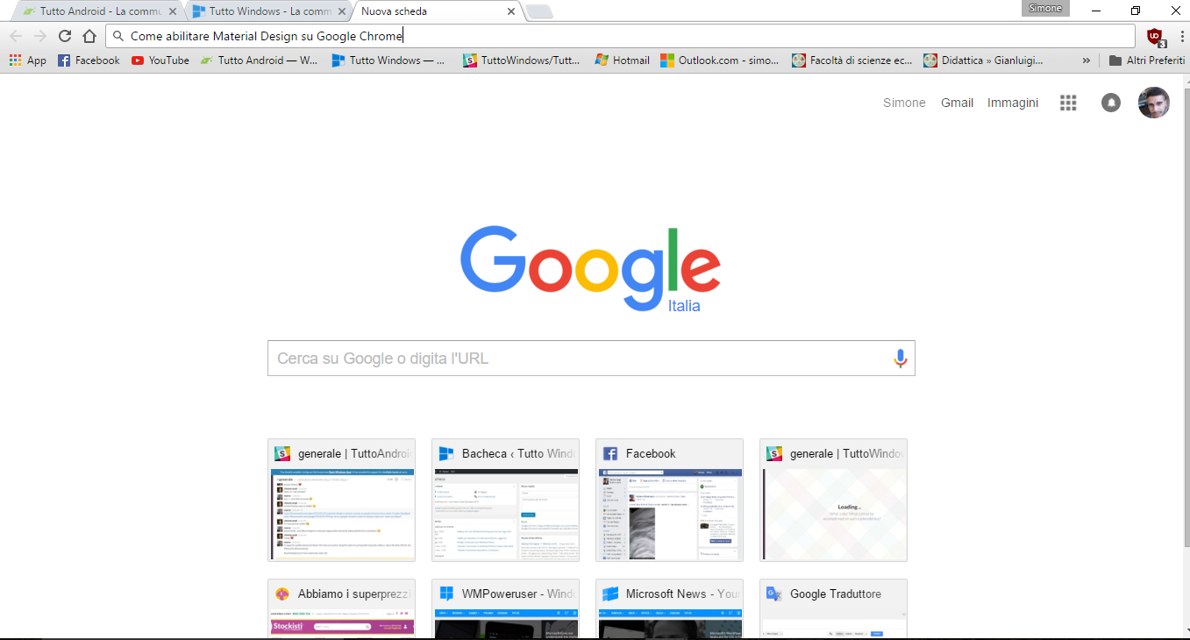The height and width of the screenshot is (640, 1190).
Task: Open the WMPoweruser thumbnail
Action: coord(505,608)
